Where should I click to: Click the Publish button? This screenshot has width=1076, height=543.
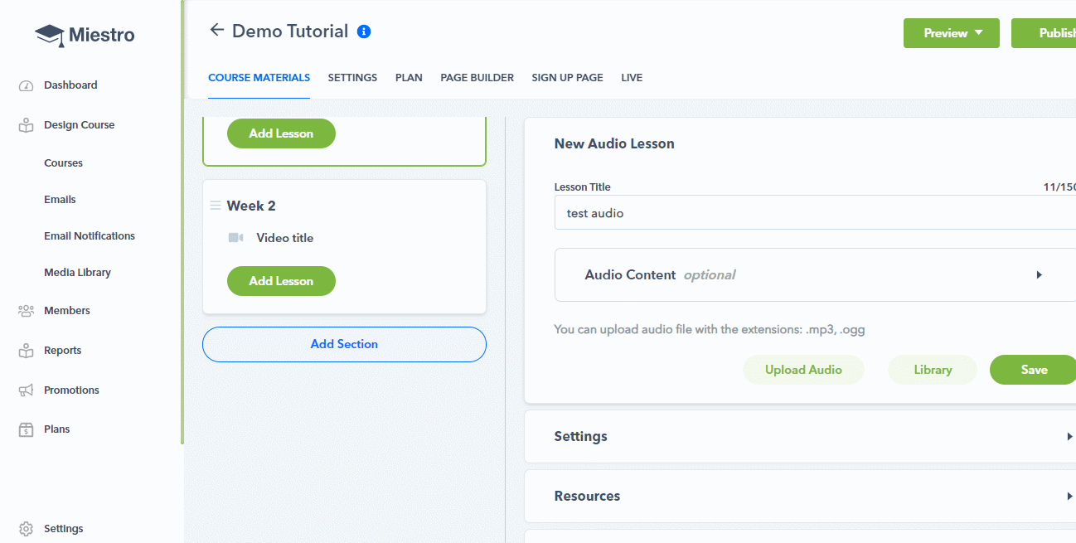click(1044, 33)
